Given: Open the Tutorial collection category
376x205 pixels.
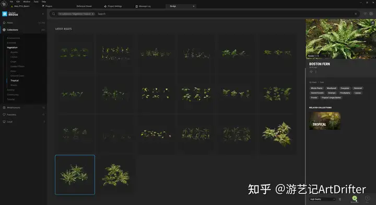Looking at the screenshot, I should point(11,99).
